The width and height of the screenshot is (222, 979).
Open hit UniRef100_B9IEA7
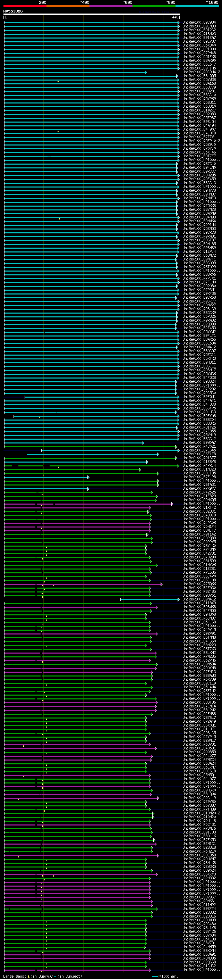(x=199, y=38)
